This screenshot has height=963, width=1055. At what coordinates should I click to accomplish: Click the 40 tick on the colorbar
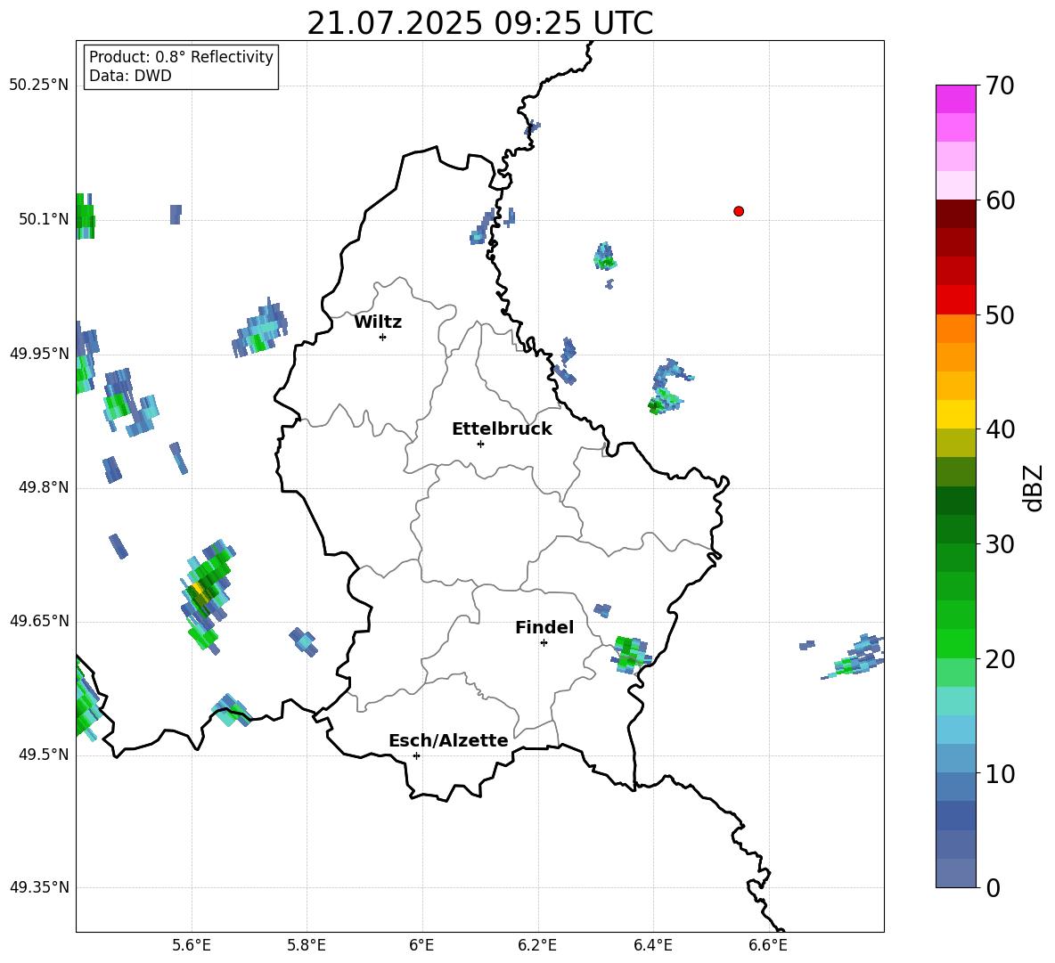click(x=999, y=429)
